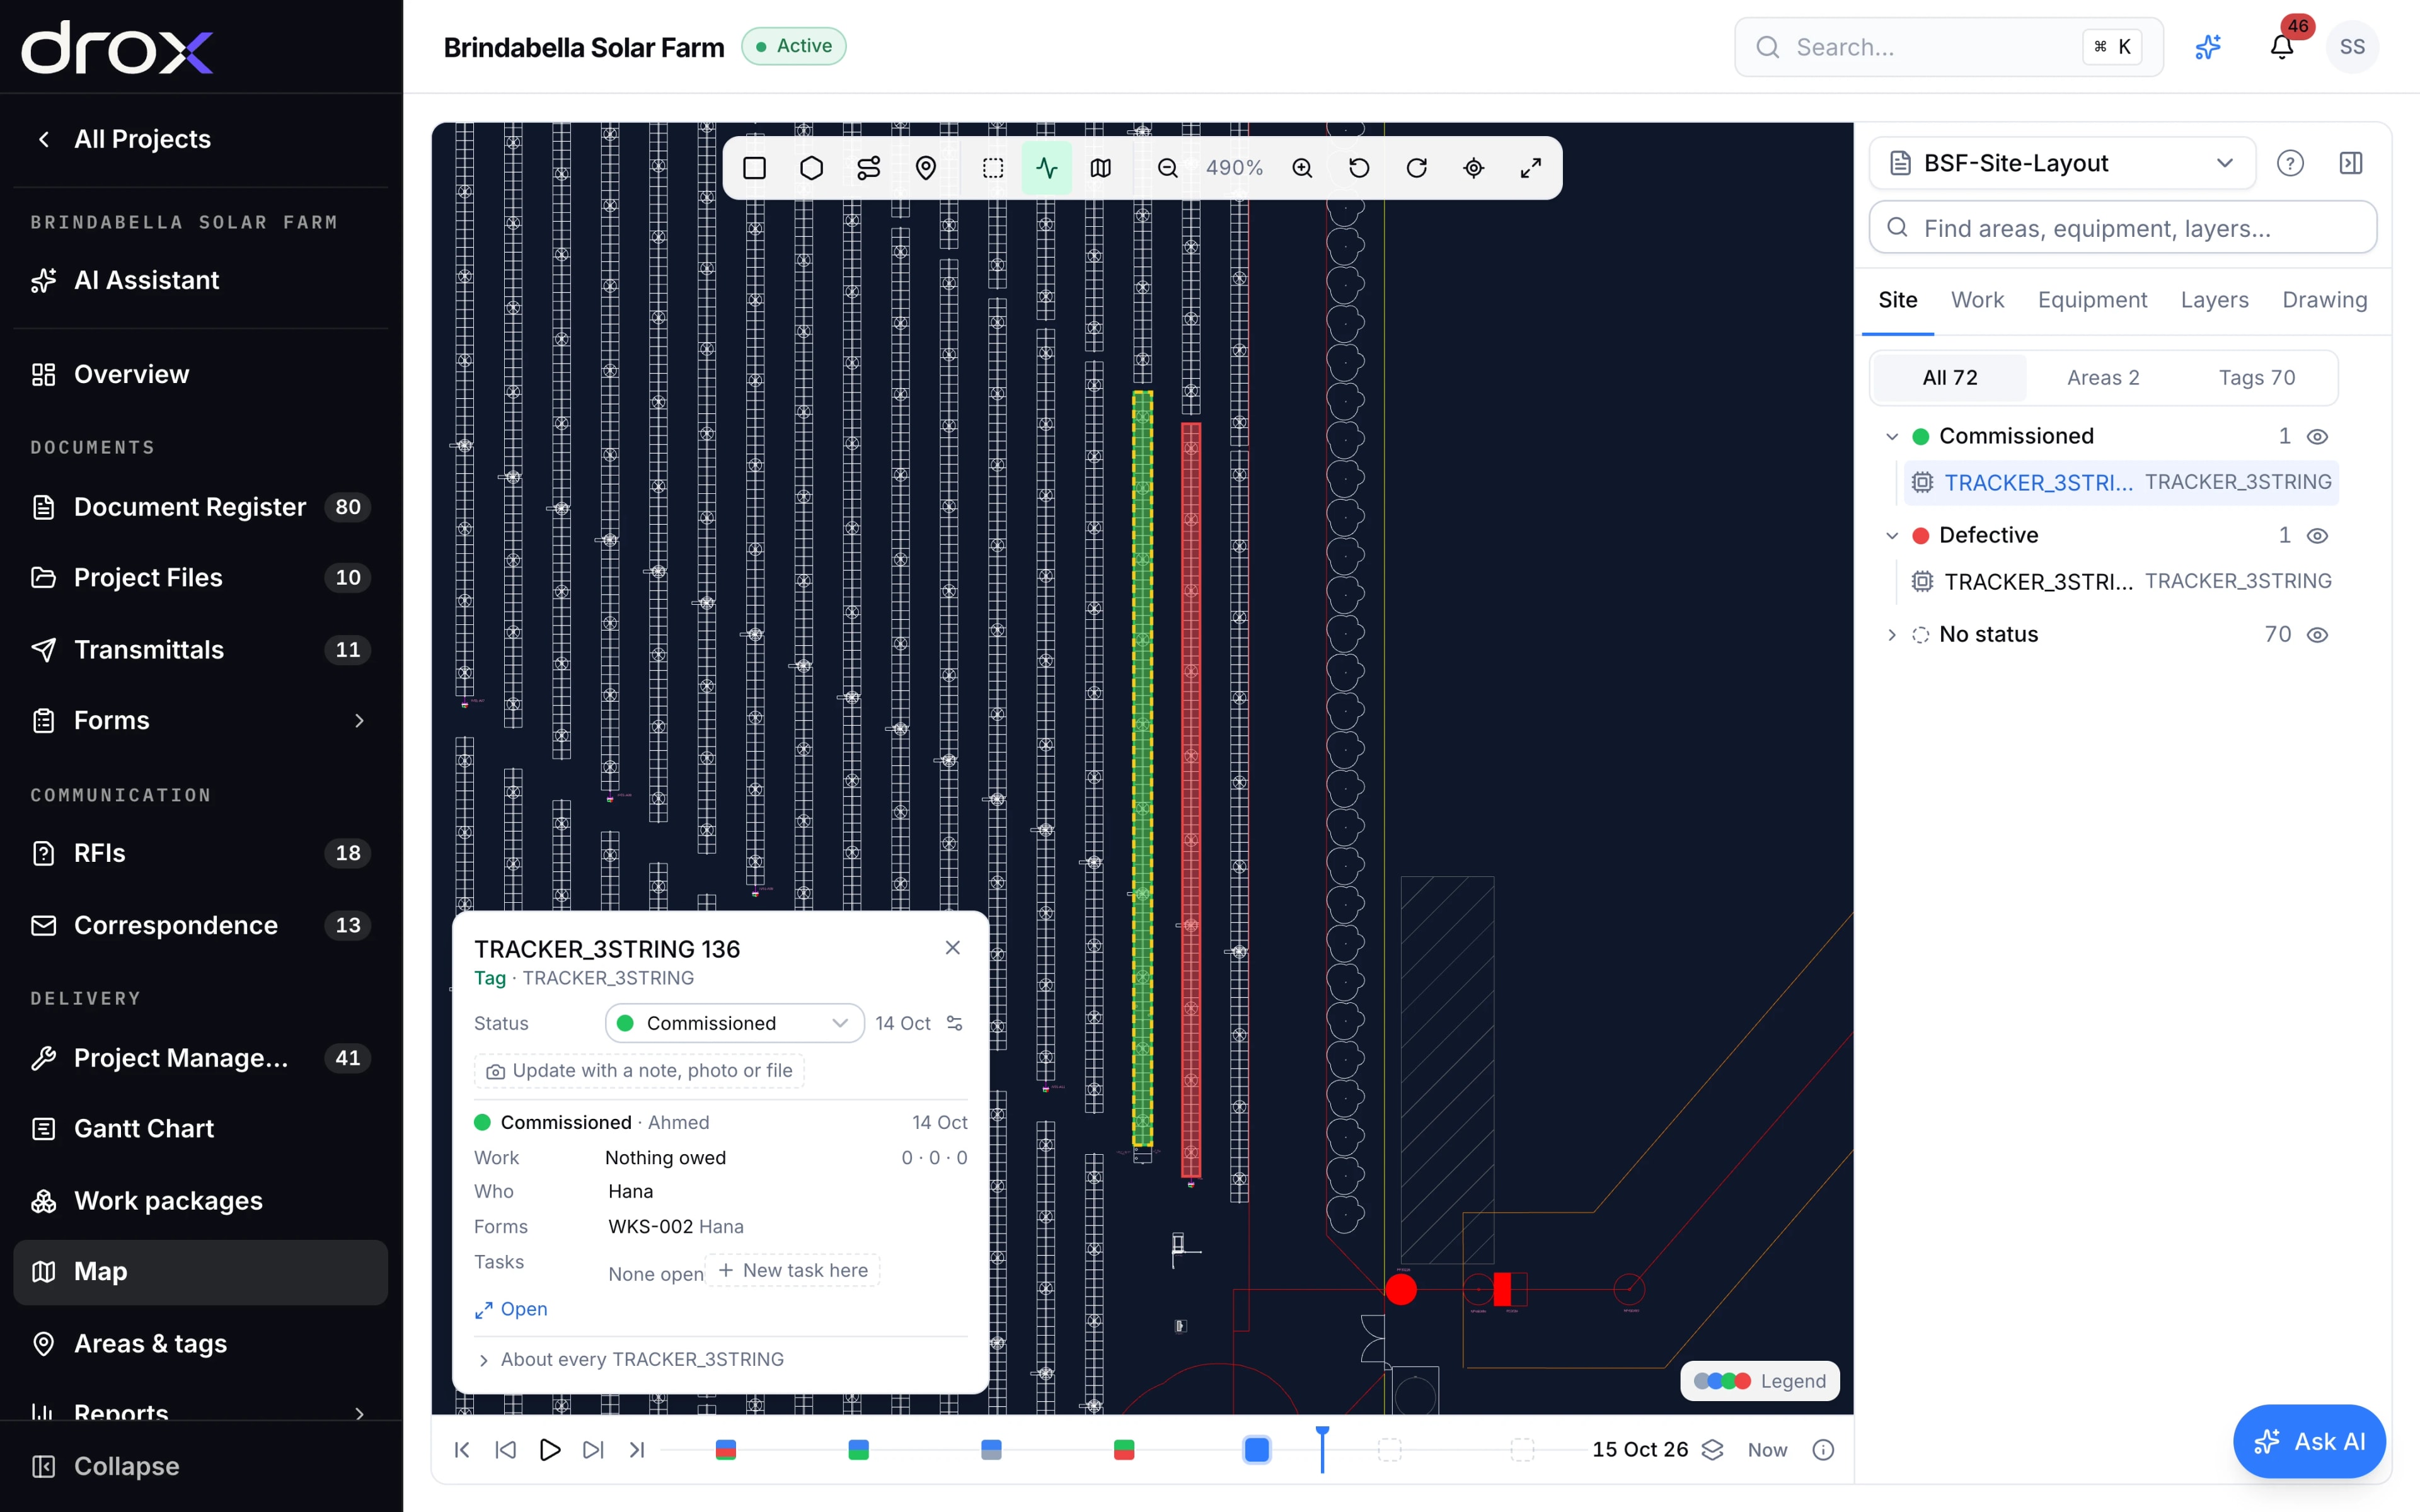
Task: Recenter the map with crosshair icon
Action: (1473, 168)
